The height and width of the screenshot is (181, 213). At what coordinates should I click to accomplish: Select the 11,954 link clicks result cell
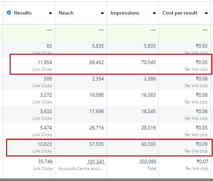pyautogui.click(x=29, y=65)
